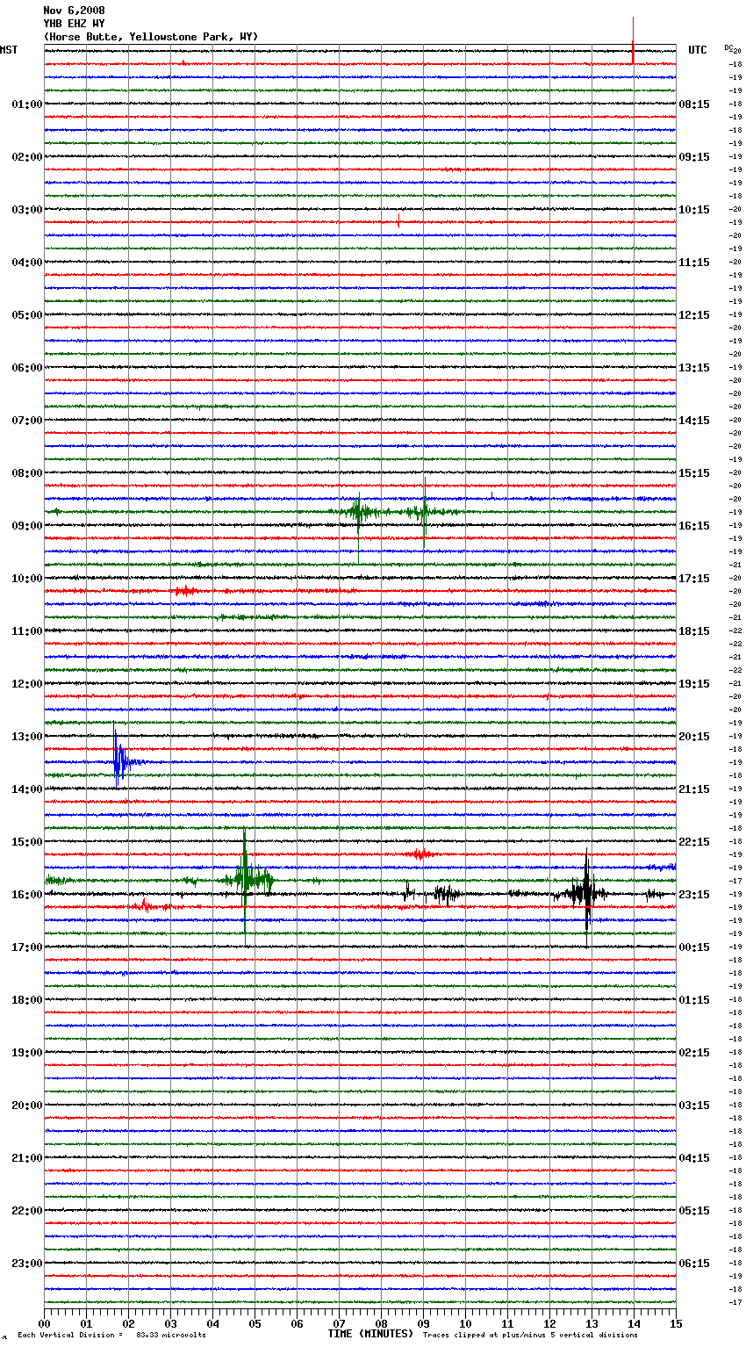The width and height of the screenshot is (746, 1347).
Task: Click the '00' minute axis tick
Action: coord(45,1323)
